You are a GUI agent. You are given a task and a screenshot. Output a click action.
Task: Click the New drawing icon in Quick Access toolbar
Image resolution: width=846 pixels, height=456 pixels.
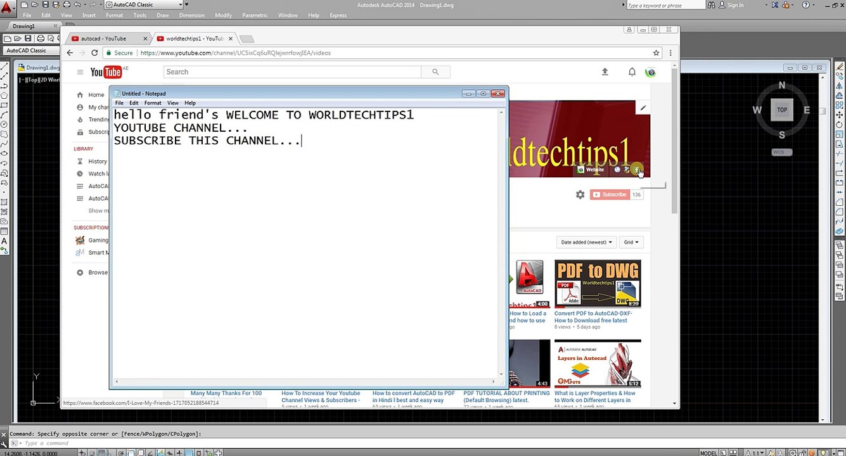[x=25, y=4]
